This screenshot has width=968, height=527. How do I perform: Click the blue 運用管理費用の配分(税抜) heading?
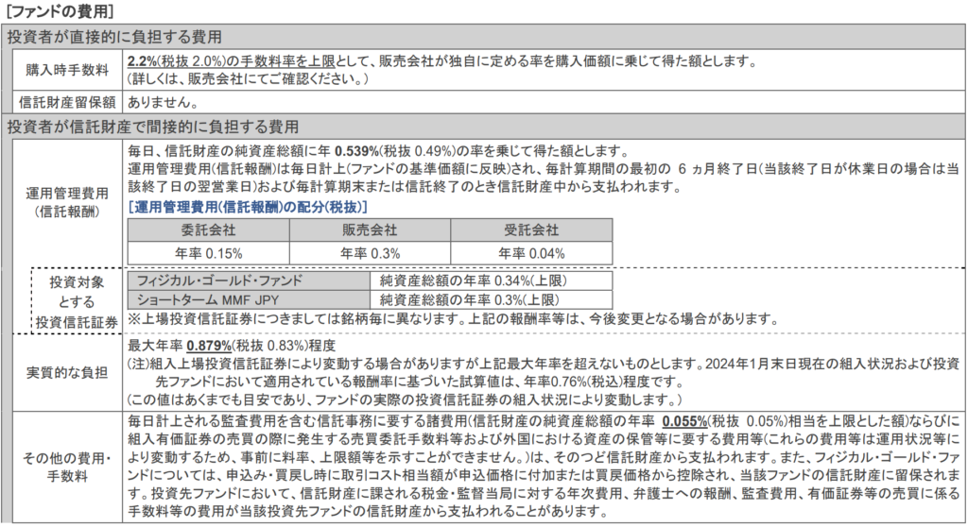[x=248, y=207]
